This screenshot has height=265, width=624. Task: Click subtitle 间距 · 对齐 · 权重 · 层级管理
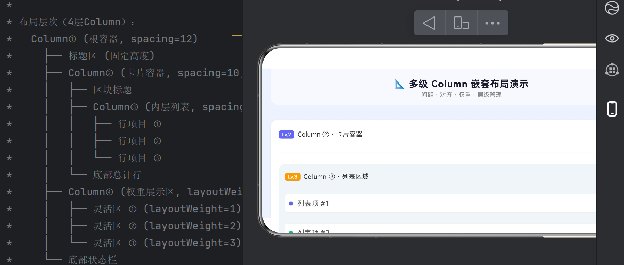click(x=462, y=95)
